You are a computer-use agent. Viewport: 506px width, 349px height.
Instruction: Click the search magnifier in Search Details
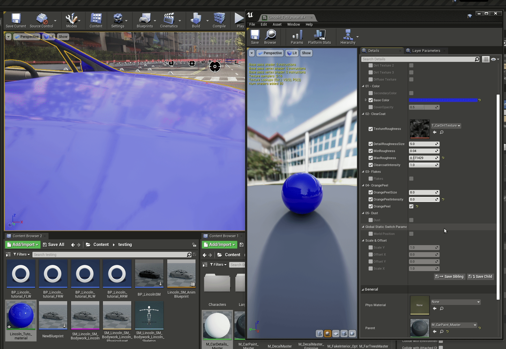click(x=477, y=59)
